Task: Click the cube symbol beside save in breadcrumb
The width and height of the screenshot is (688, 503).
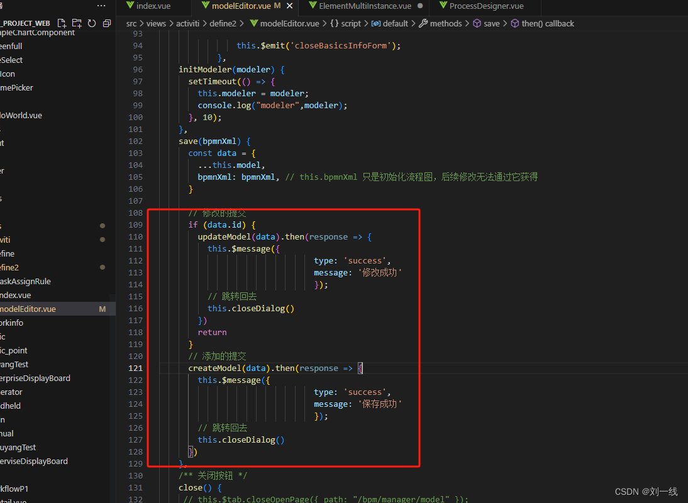Action: [476, 23]
